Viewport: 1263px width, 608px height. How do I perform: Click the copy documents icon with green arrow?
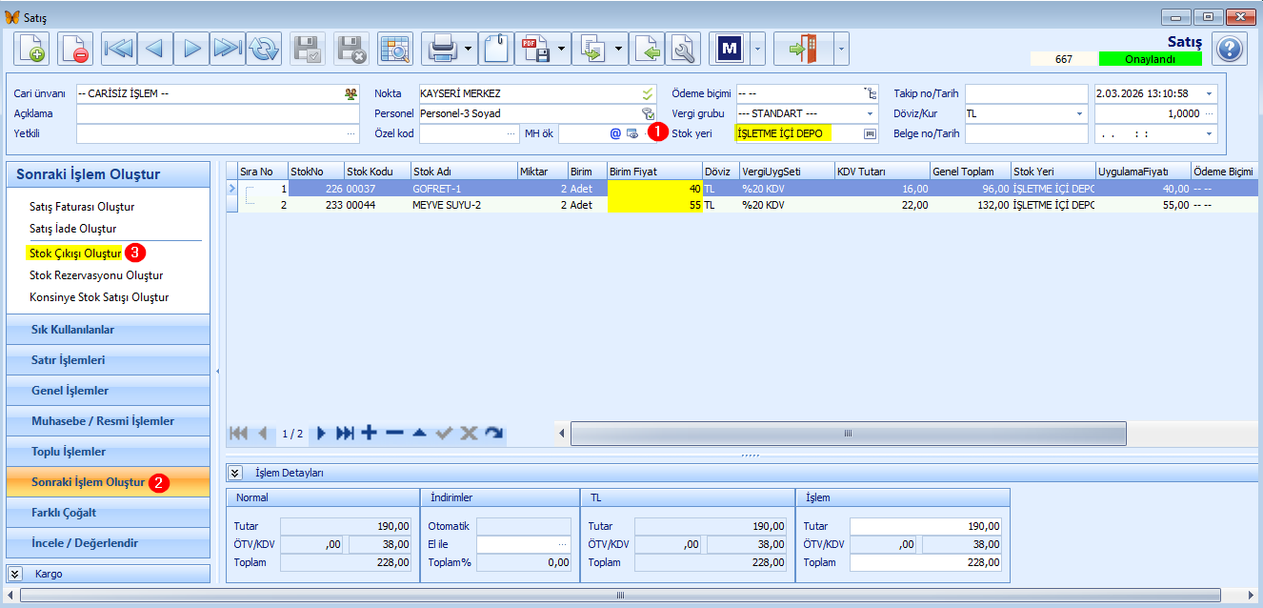[x=591, y=49]
